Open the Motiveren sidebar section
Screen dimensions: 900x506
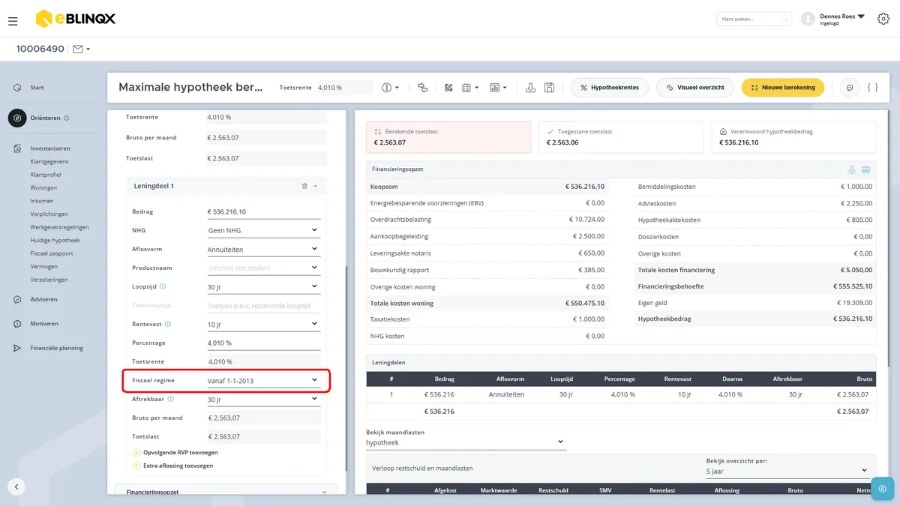pyautogui.click(x=44, y=324)
